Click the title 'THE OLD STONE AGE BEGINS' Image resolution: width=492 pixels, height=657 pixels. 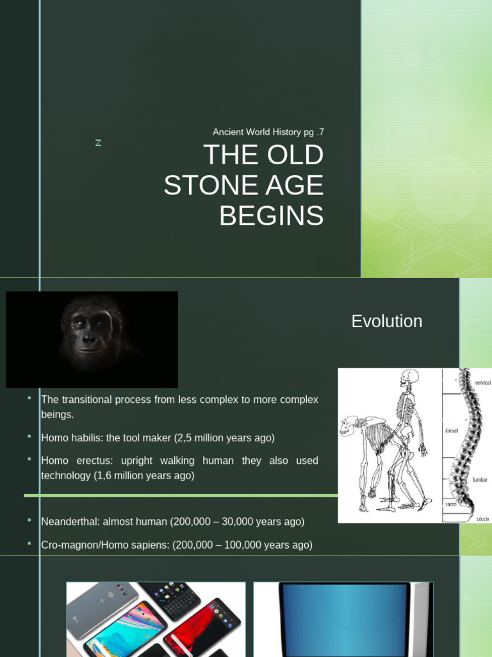[x=243, y=185]
